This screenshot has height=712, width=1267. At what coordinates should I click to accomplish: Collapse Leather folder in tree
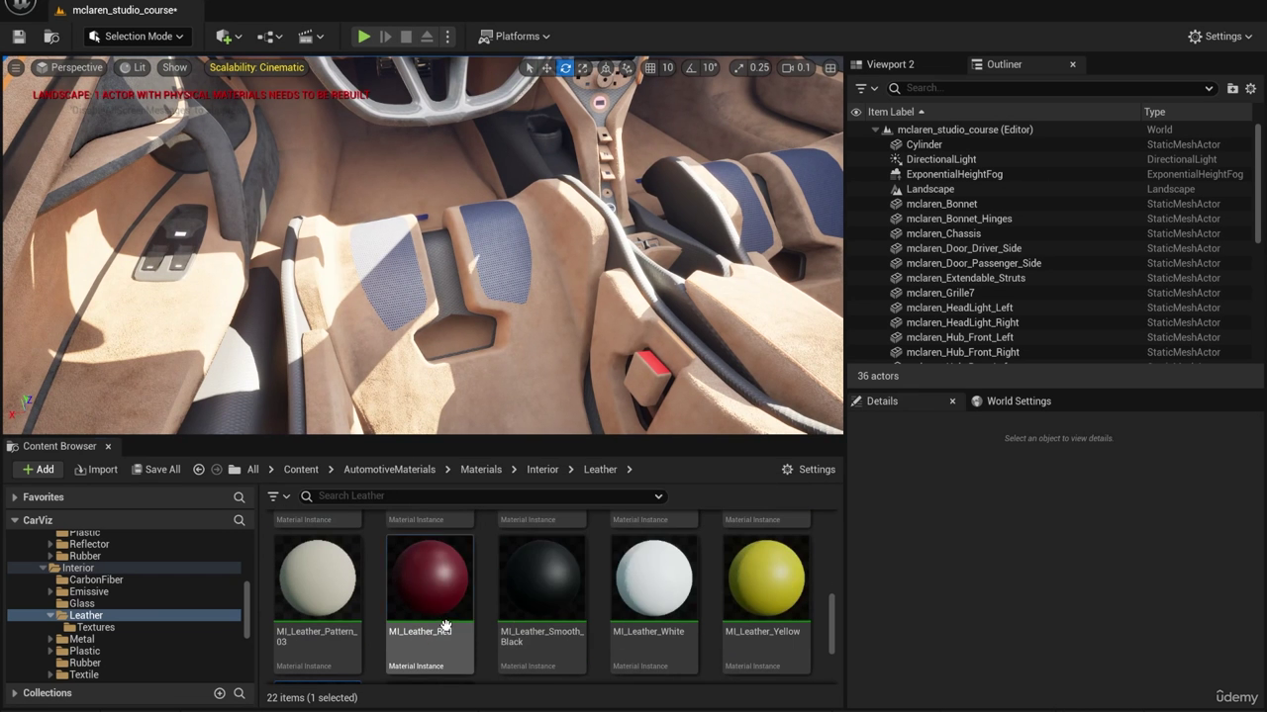(x=50, y=615)
